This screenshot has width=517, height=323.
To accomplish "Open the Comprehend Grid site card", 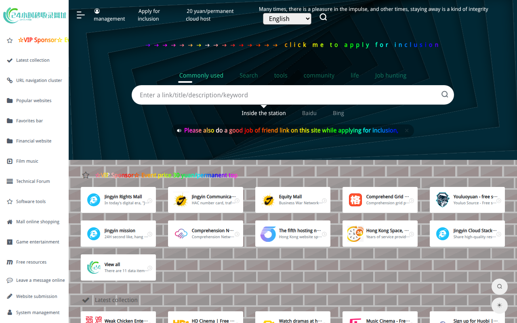I will click(380, 200).
